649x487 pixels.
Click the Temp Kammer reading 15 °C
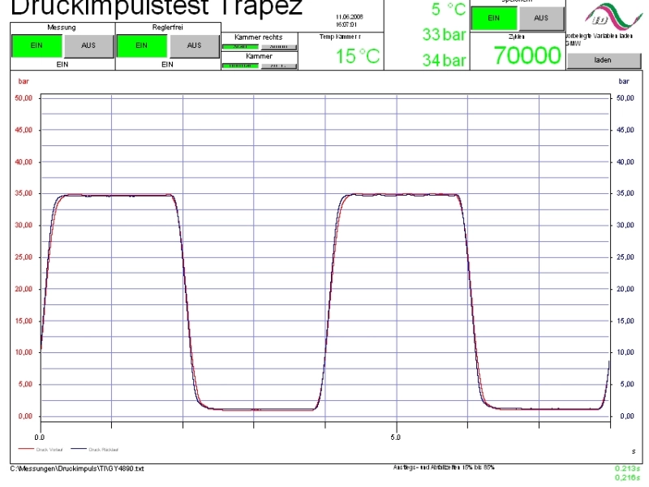357,56
